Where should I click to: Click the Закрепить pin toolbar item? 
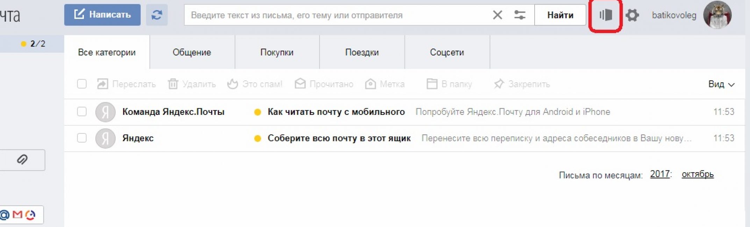coord(522,84)
